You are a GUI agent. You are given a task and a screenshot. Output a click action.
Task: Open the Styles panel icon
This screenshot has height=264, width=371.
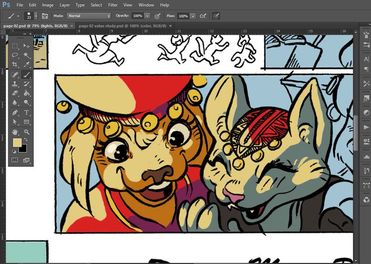pos(366,98)
